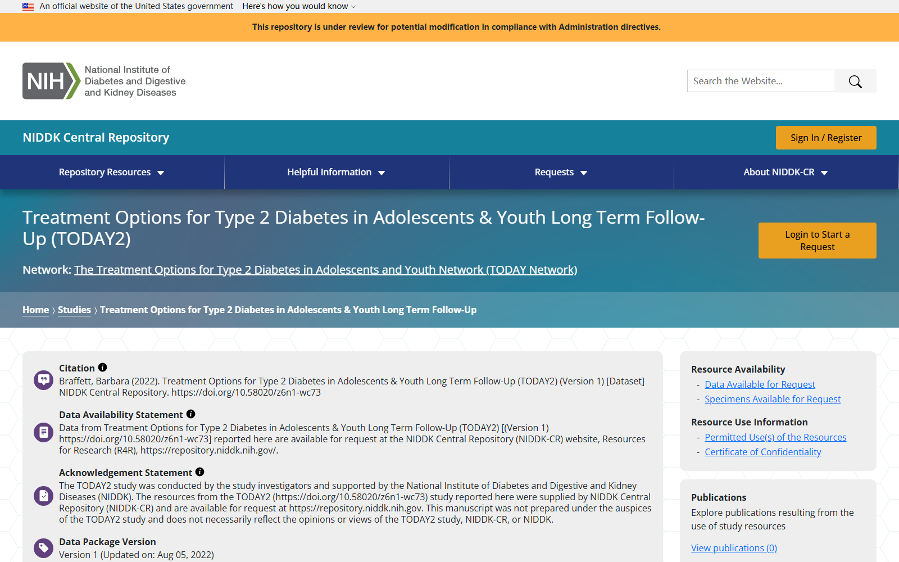The height and width of the screenshot is (562, 899).
Task: Click View publications (0) link
Action: pos(734,548)
